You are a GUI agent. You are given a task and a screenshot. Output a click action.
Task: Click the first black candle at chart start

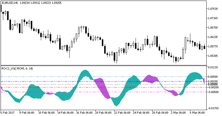[1, 8]
